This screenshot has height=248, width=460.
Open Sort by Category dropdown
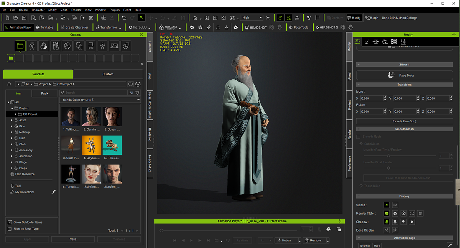point(101,100)
